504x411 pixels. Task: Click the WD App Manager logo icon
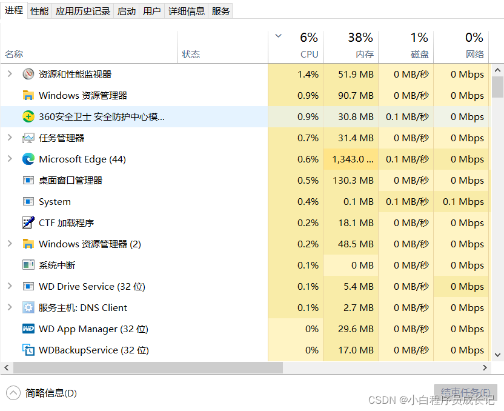(x=28, y=329)
